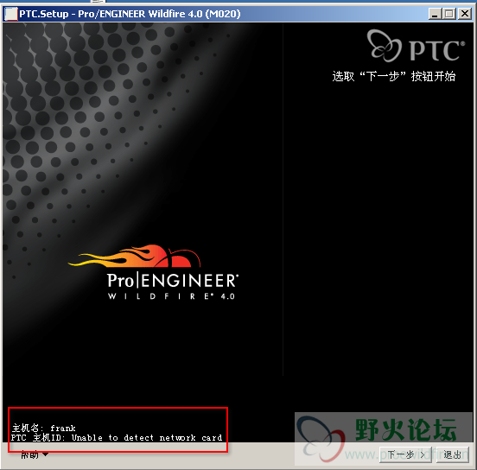
Task: Click the '选取"下一步"按钮开始' instruction text
Action: [394, 76]
